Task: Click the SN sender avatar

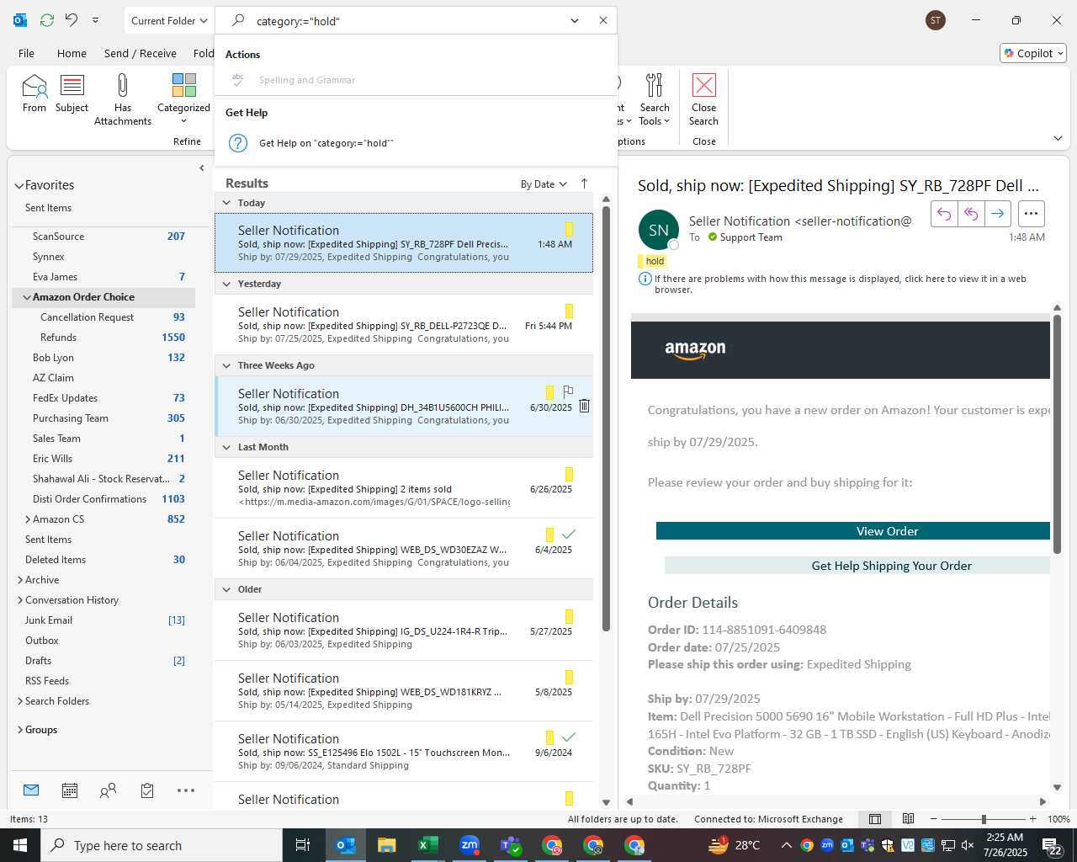Action: pos(659,230)
